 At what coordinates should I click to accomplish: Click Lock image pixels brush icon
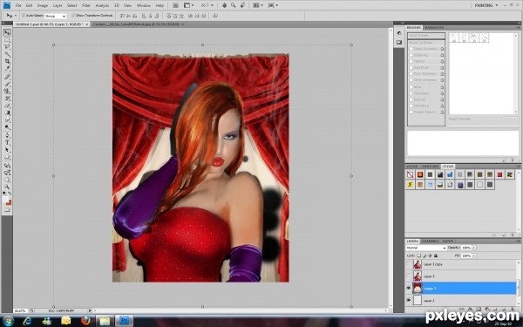tap(425, 255)
